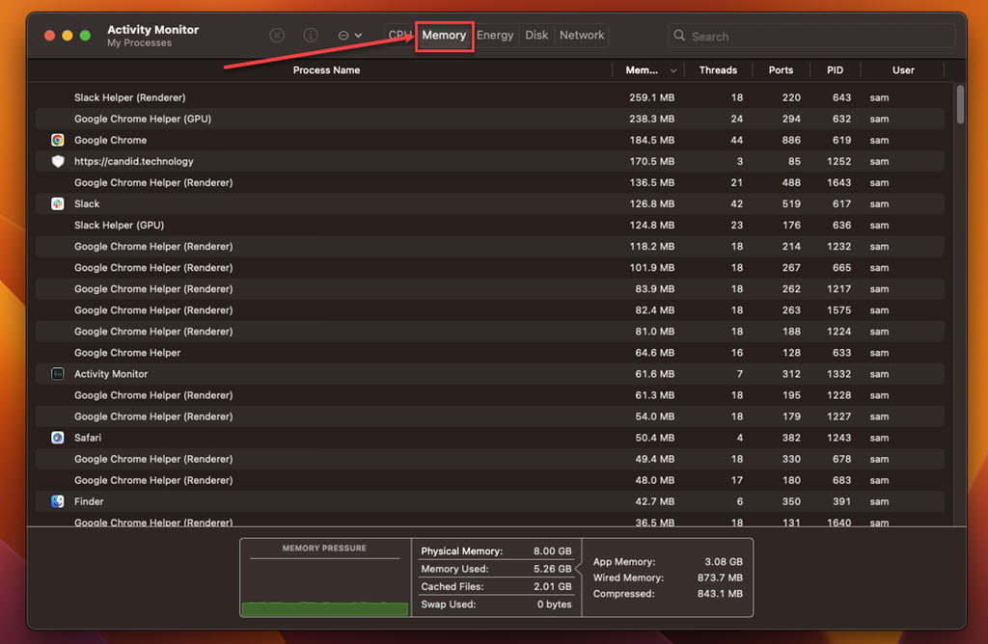Screen dimensions: 988x644
Task: Select the Memory tab
Action: click(x=444, y=36)
